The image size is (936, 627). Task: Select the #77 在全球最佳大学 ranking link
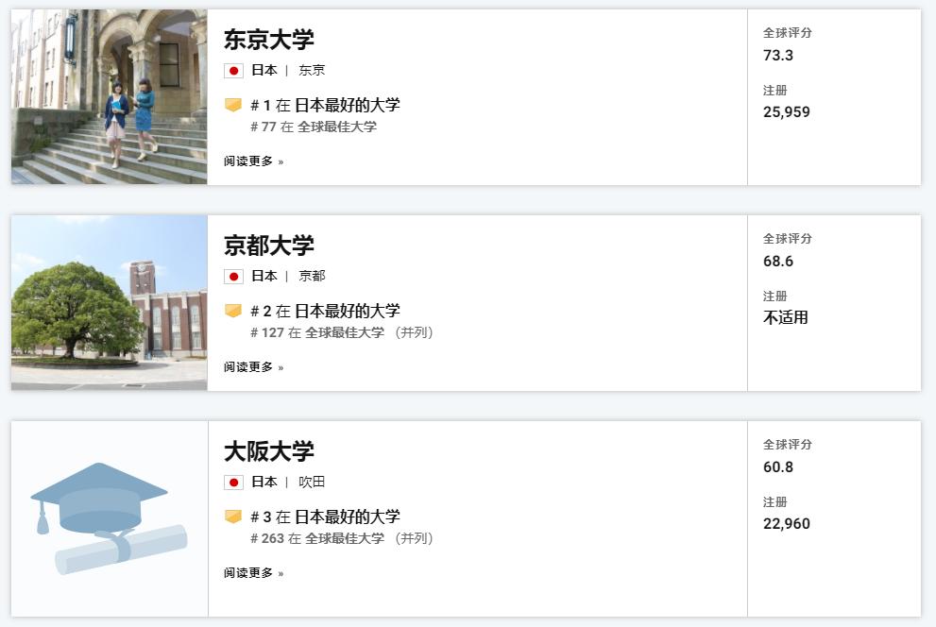[314, 127]
